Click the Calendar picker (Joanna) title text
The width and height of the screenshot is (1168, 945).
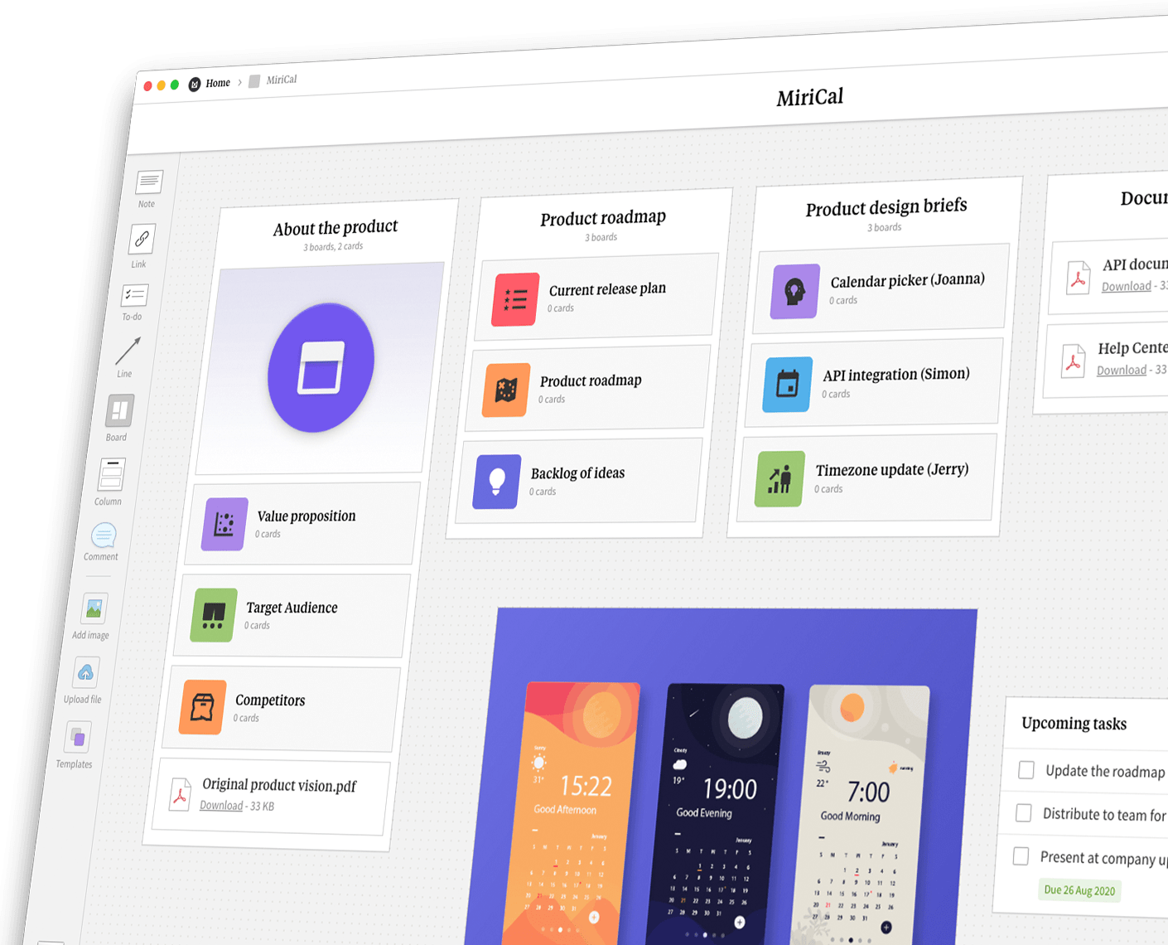[908, 281]
